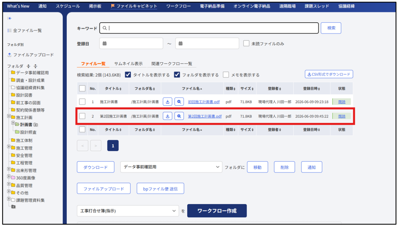Select the checkbox for row 1 施工計画書
Viewport: 399px width, 226px height.
pos(82,102)
